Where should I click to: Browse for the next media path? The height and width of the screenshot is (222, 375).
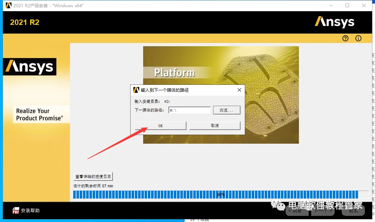point(227,110)
